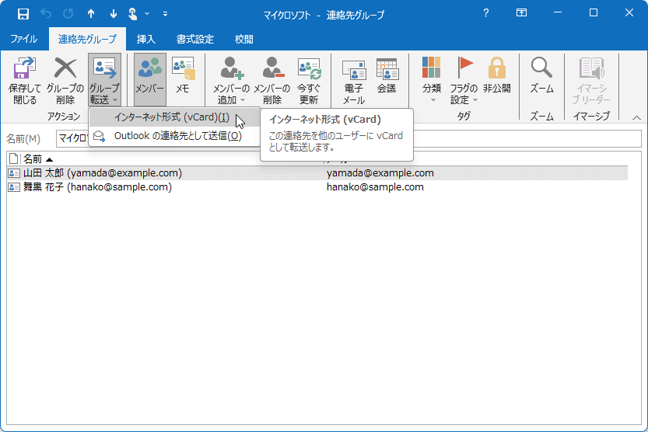Open the メモ notes view

click(x=183, y=76)
